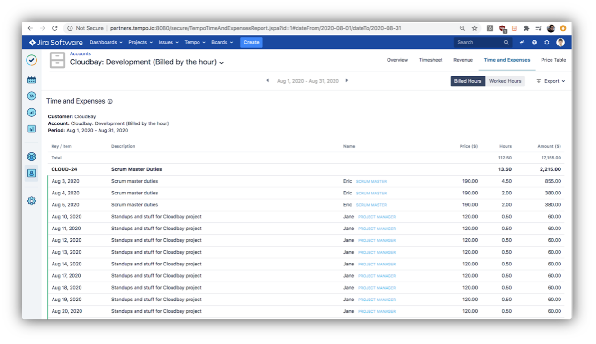
Task: Bookmark the page with the star icon
Action: pos(474,28)
